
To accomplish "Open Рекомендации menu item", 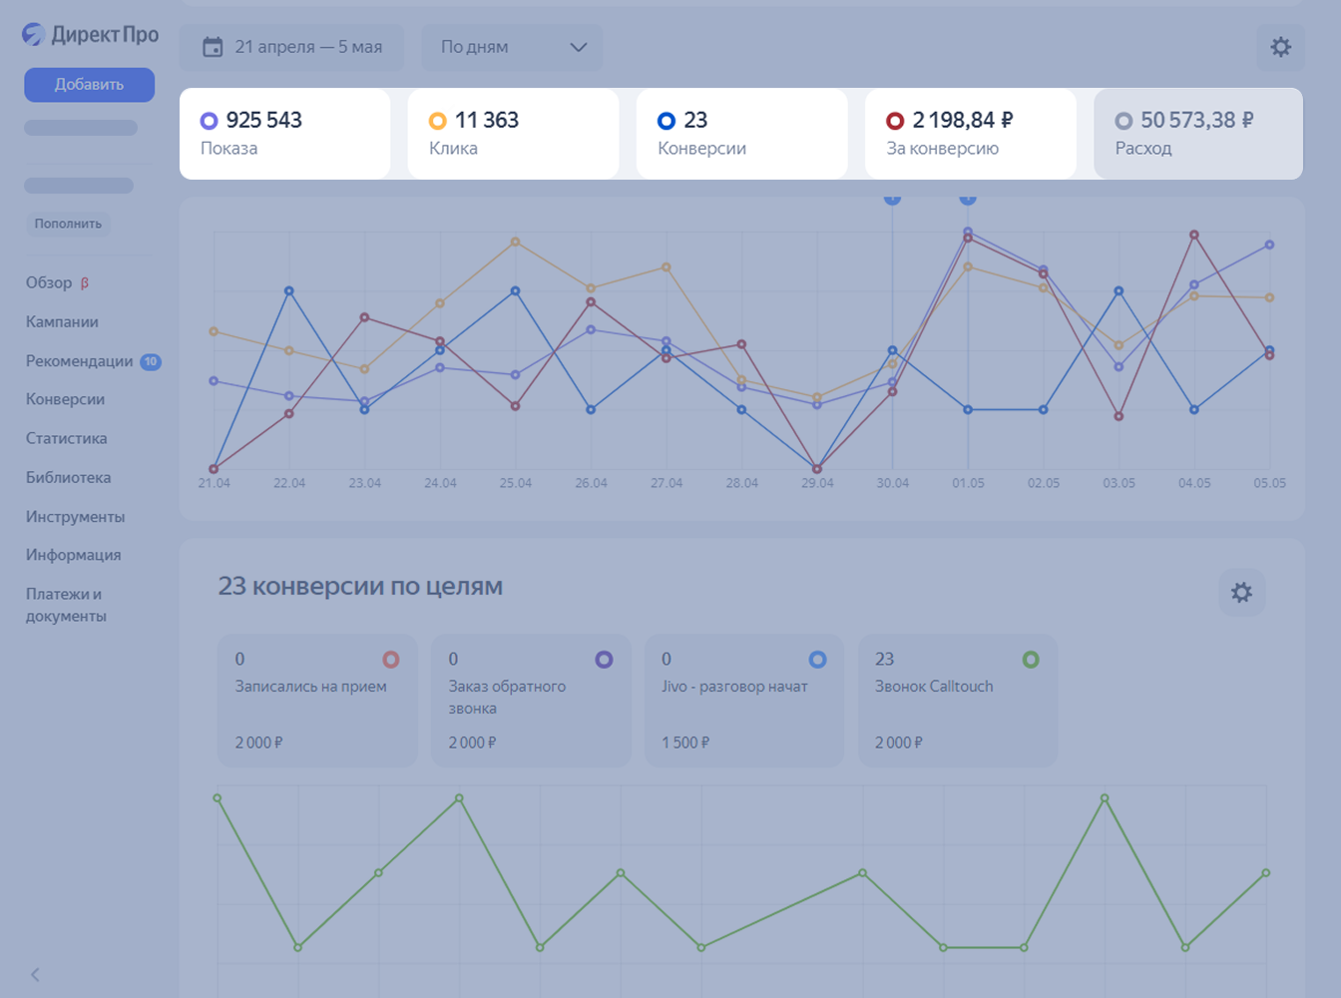I will [79, 360].
